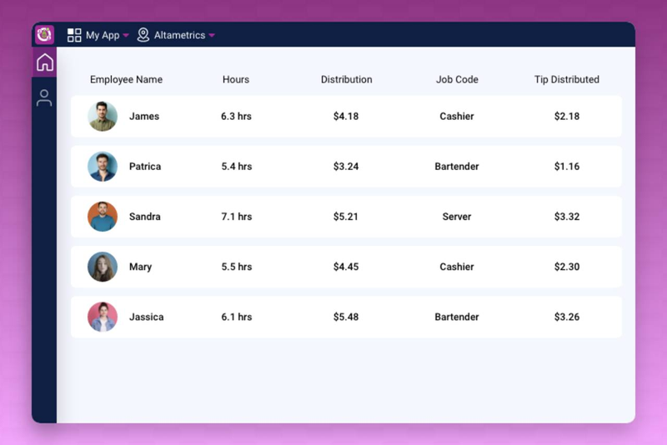
Task: Click the $3.32 tip distributed value
Action: click(567, 217)
